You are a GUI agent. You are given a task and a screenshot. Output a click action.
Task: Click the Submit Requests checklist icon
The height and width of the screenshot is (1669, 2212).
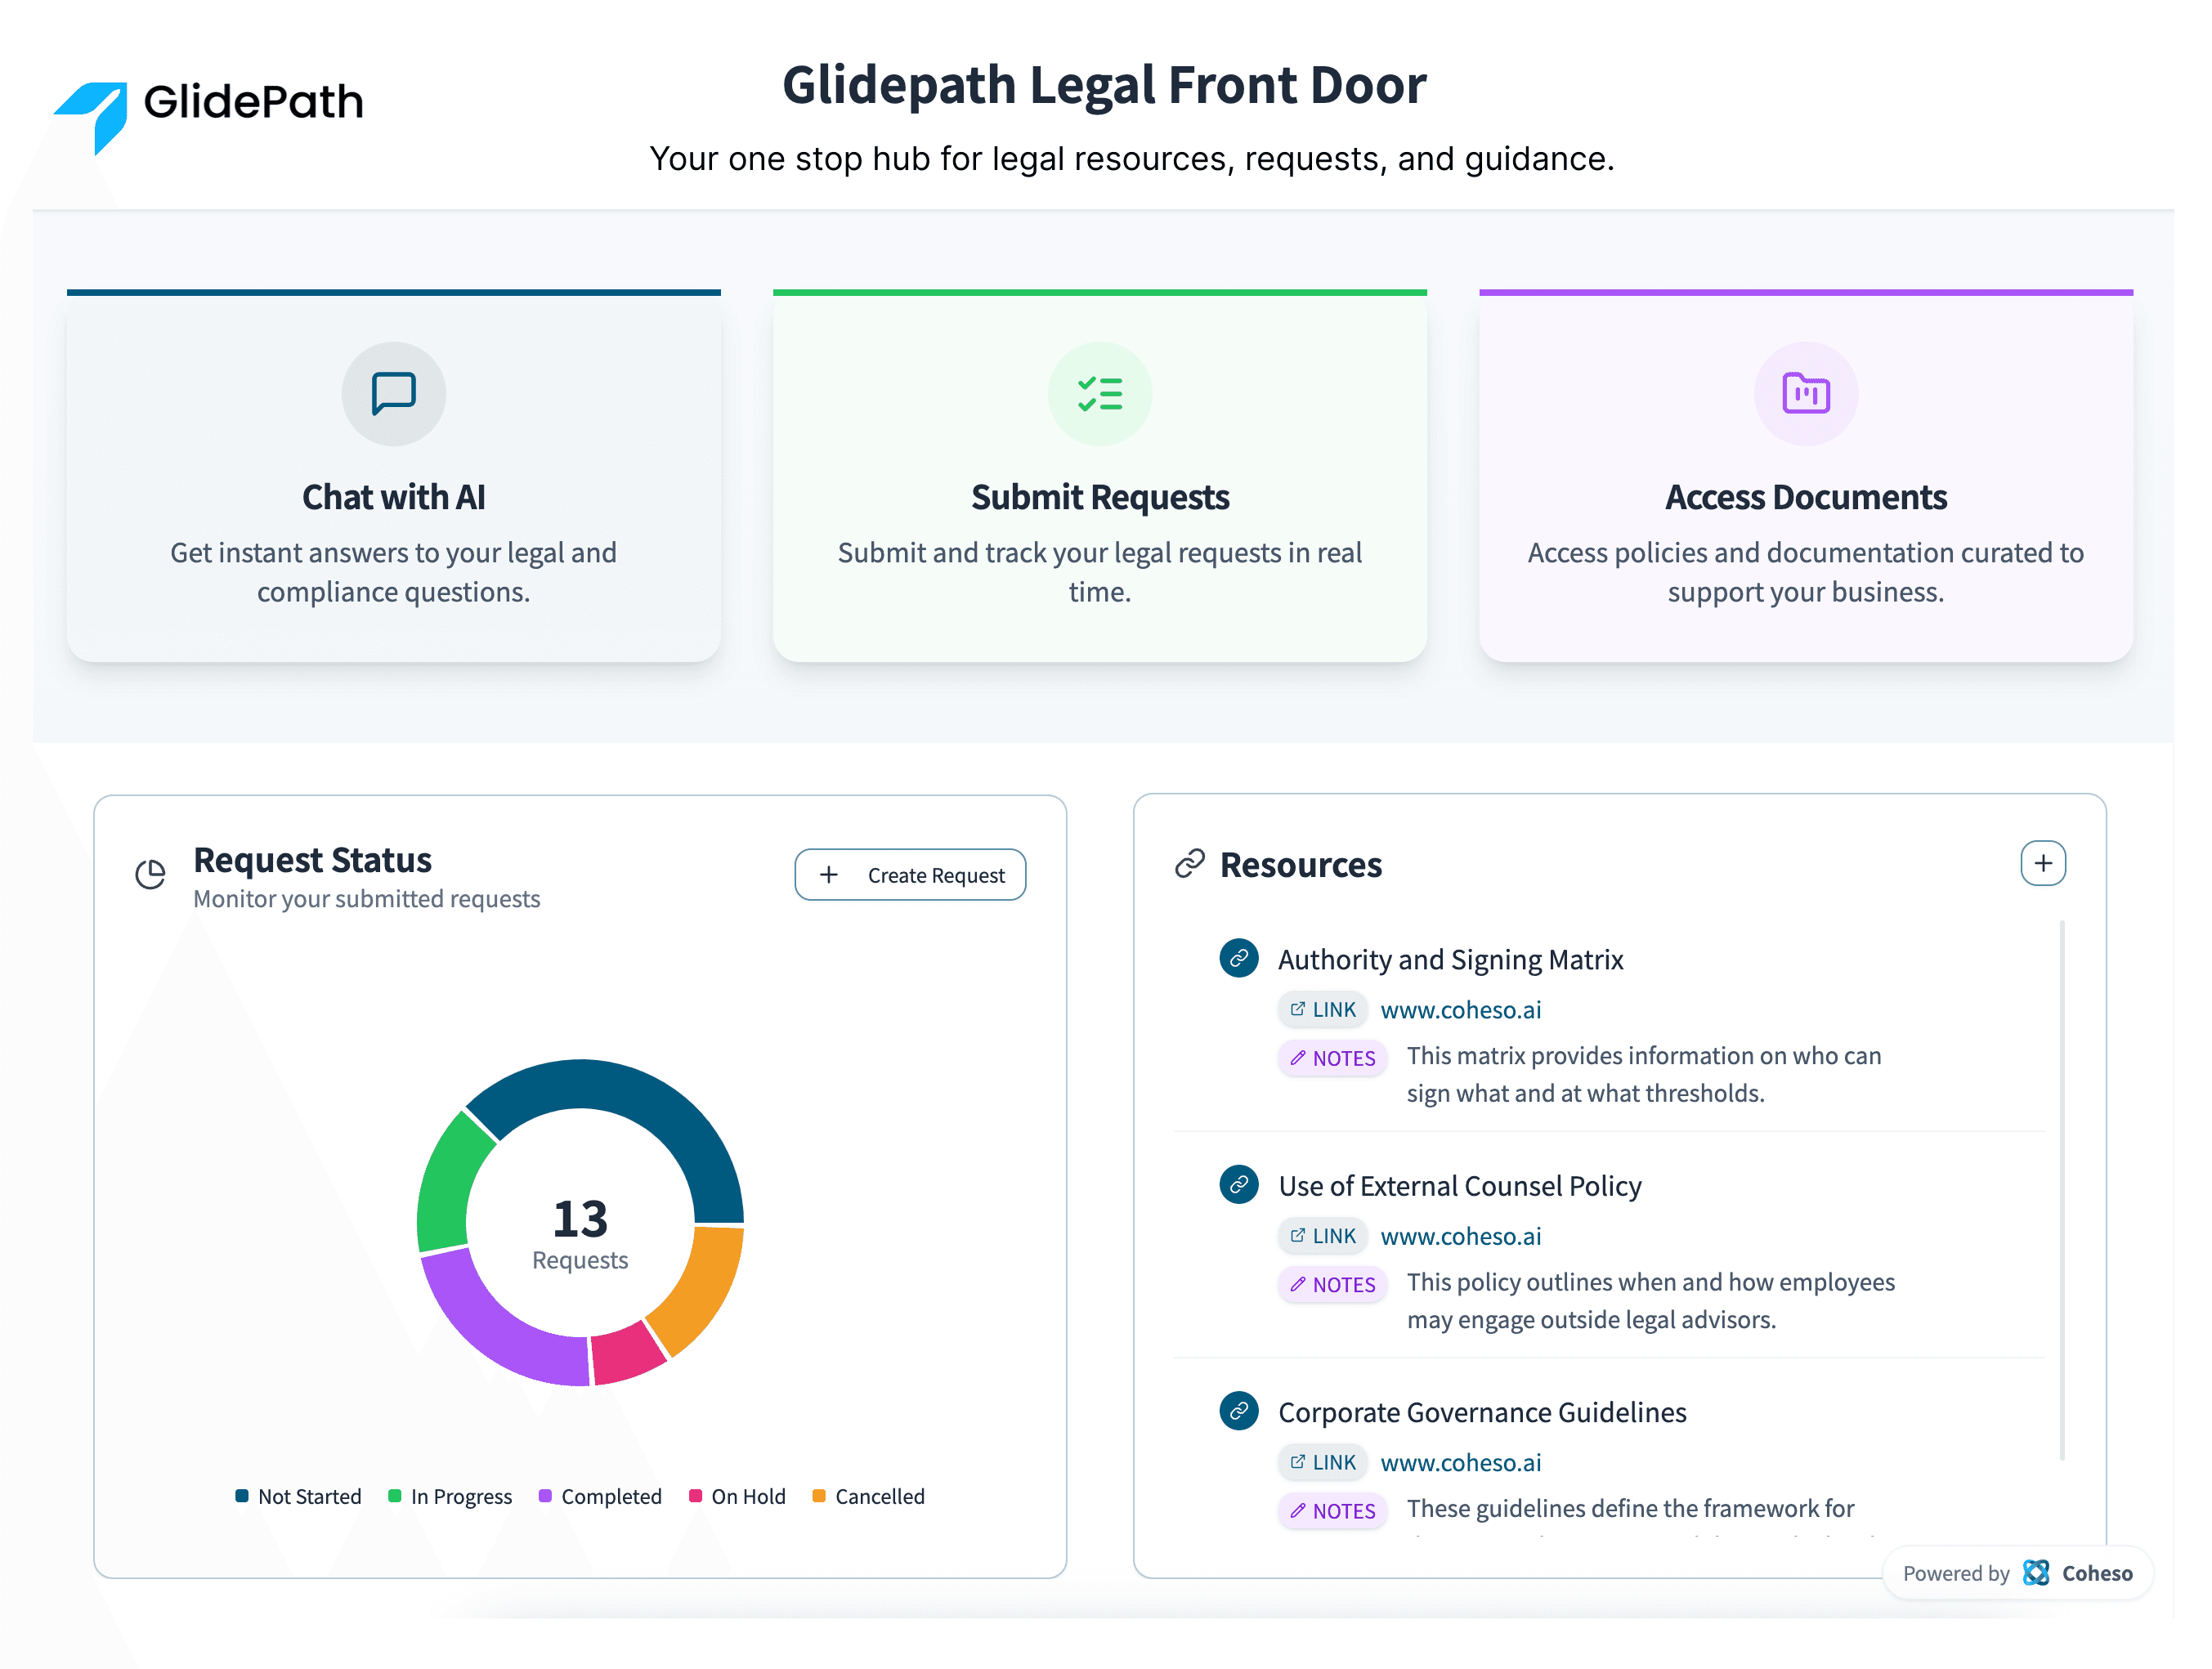point(1100,393)
